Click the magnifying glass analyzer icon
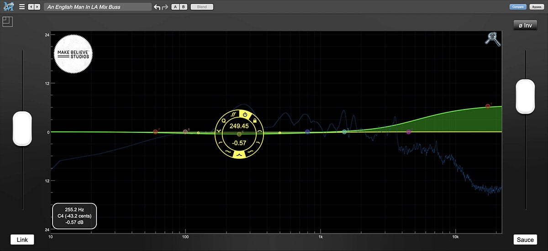 493,39
